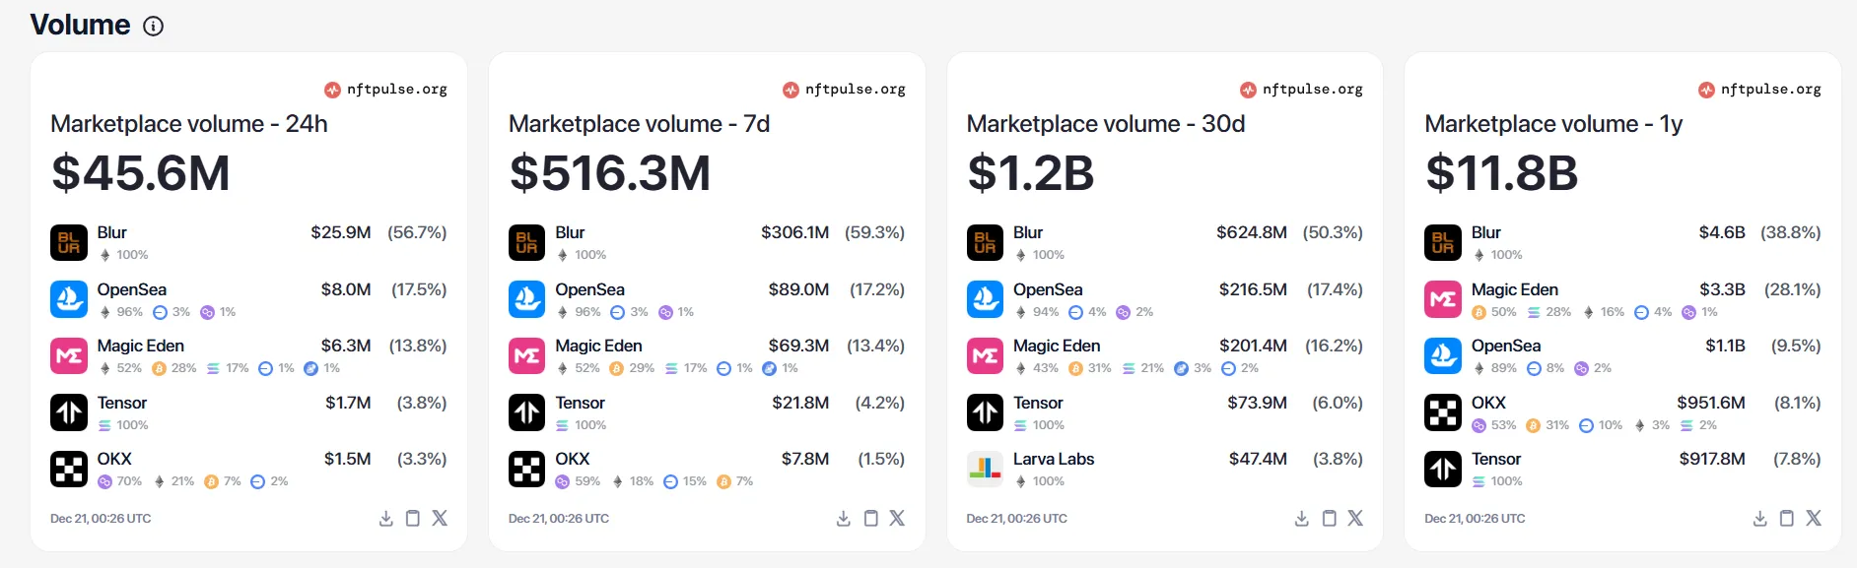
Task: Download the 7d marketplace volume card
Action: point(844,519)
